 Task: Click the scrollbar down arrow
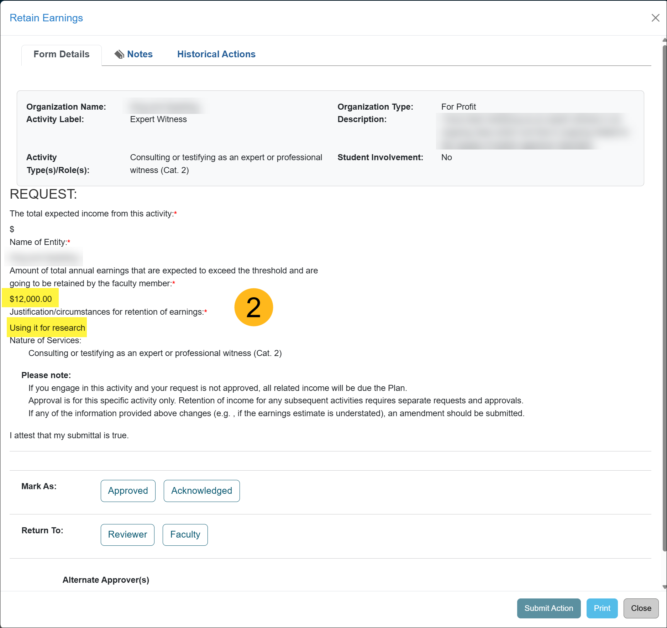(664, 587)
